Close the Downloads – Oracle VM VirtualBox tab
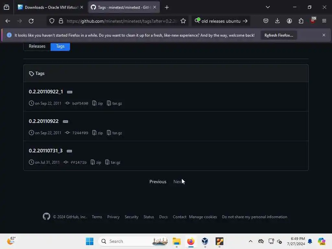 [82, 7]
